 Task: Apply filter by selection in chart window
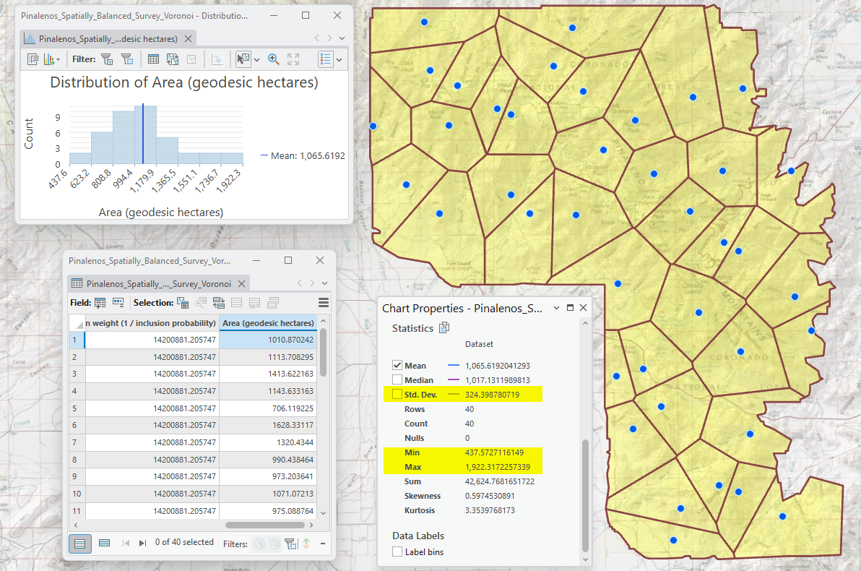[107, 59]
